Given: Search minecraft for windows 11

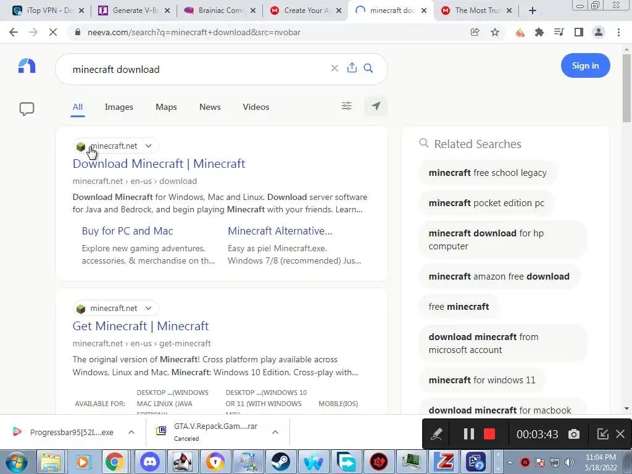Looking at the screenshot, I should pyautogui.click(x=482, y=380).
